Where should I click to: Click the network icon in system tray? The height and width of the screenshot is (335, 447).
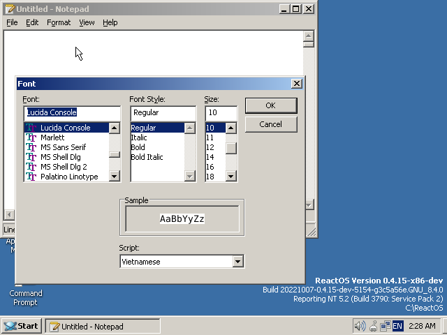[x=386, y=326]
